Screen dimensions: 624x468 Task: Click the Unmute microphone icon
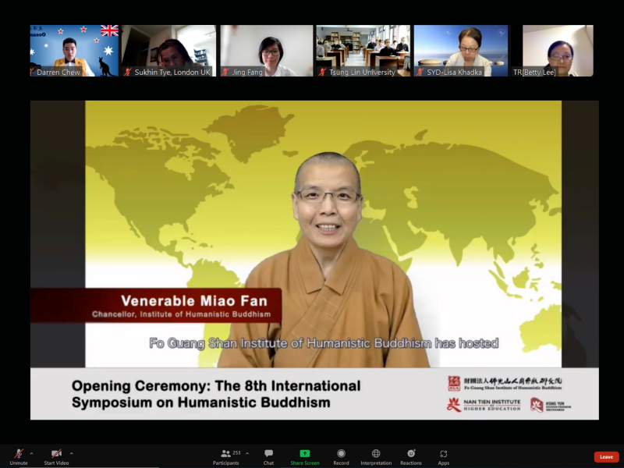point(19,454)
